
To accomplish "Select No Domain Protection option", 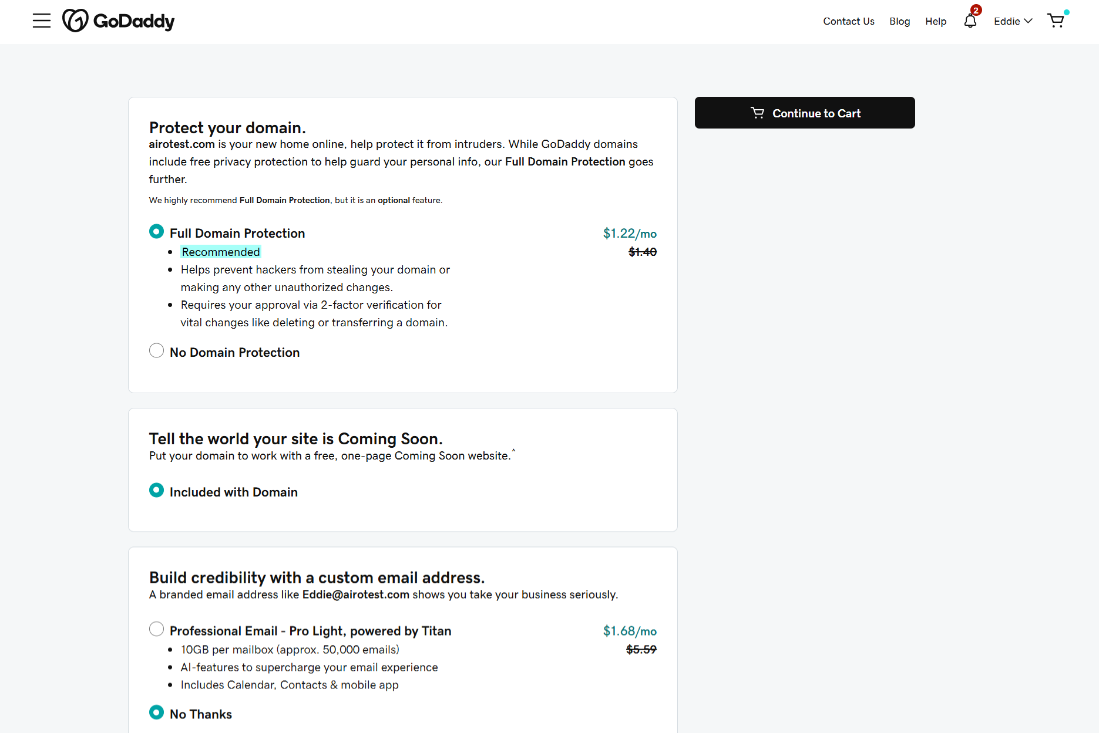I will (156, 351).
